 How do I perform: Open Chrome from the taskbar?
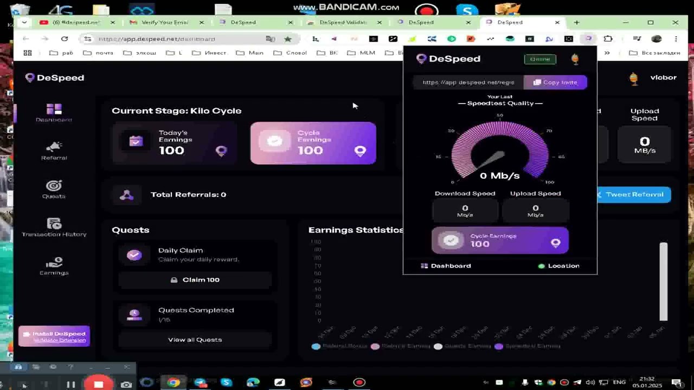pos(173,383)
